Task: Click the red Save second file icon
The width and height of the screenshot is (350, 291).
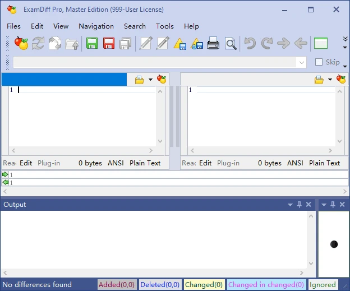Action: click(x=109, y=43)
